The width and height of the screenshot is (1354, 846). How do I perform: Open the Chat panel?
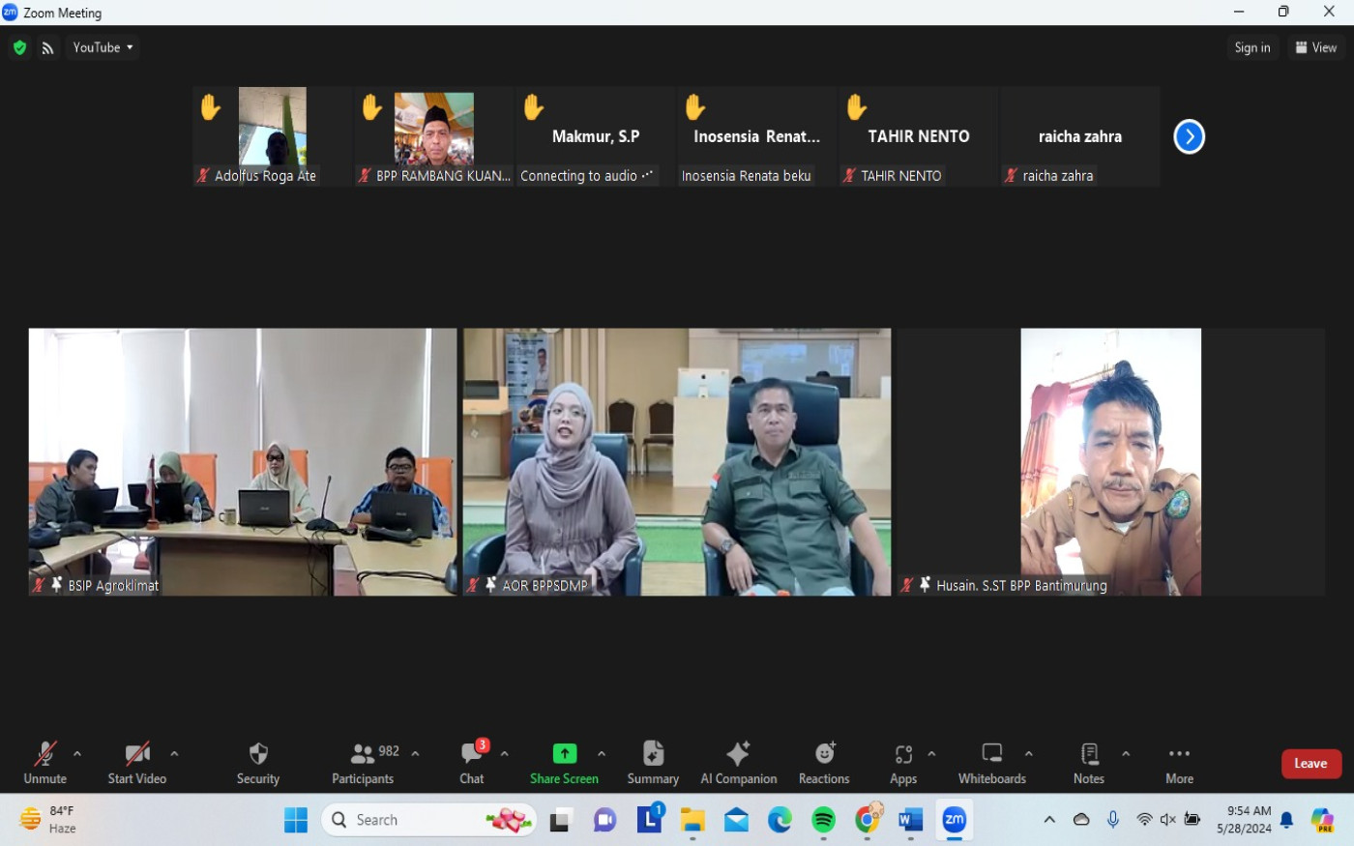click(472, 762)
